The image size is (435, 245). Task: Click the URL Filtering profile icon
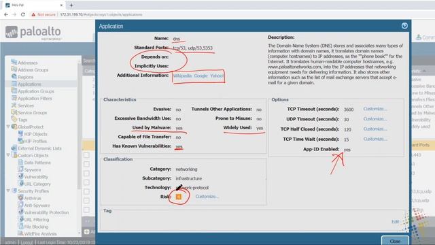20,219
